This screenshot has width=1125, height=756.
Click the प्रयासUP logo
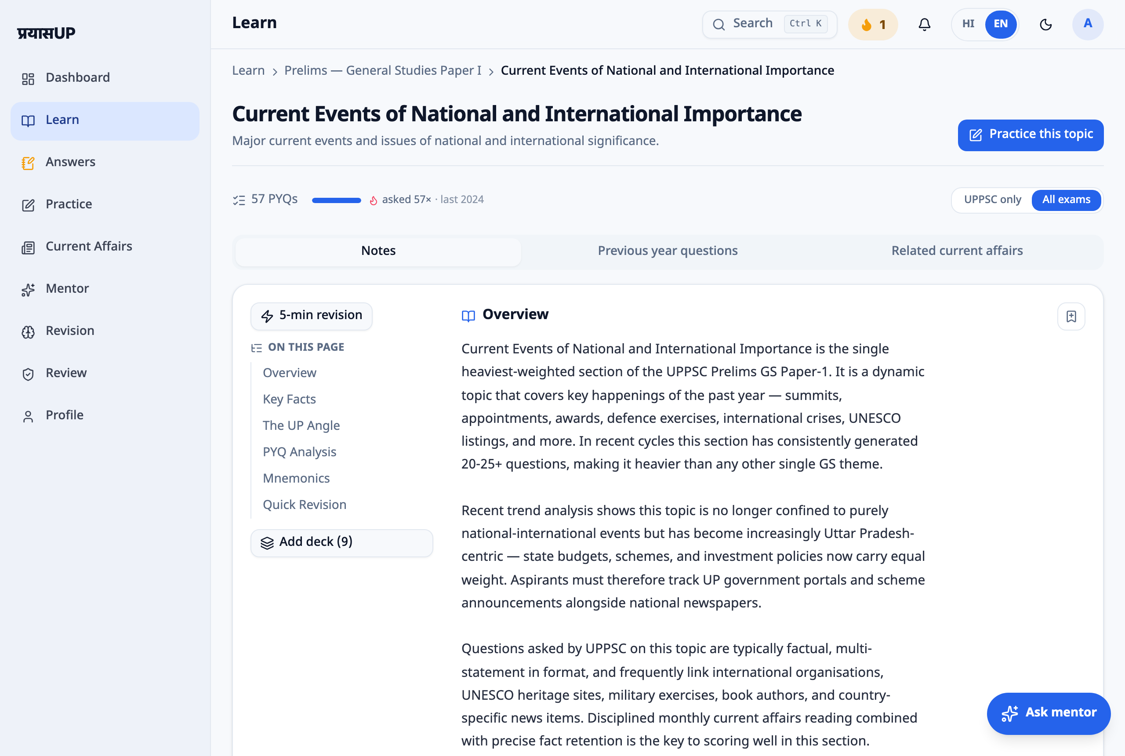pos(46,33)
